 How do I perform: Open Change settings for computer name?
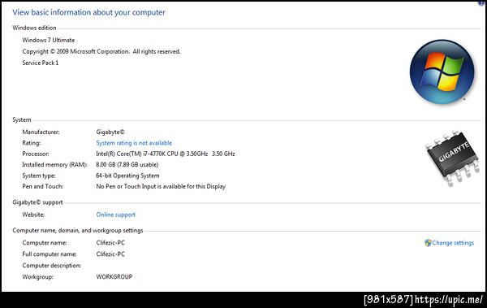[x=453, y=243]
